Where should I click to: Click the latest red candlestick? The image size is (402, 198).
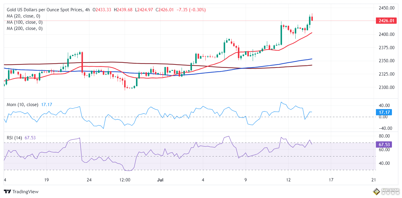(x=312, y=18)
